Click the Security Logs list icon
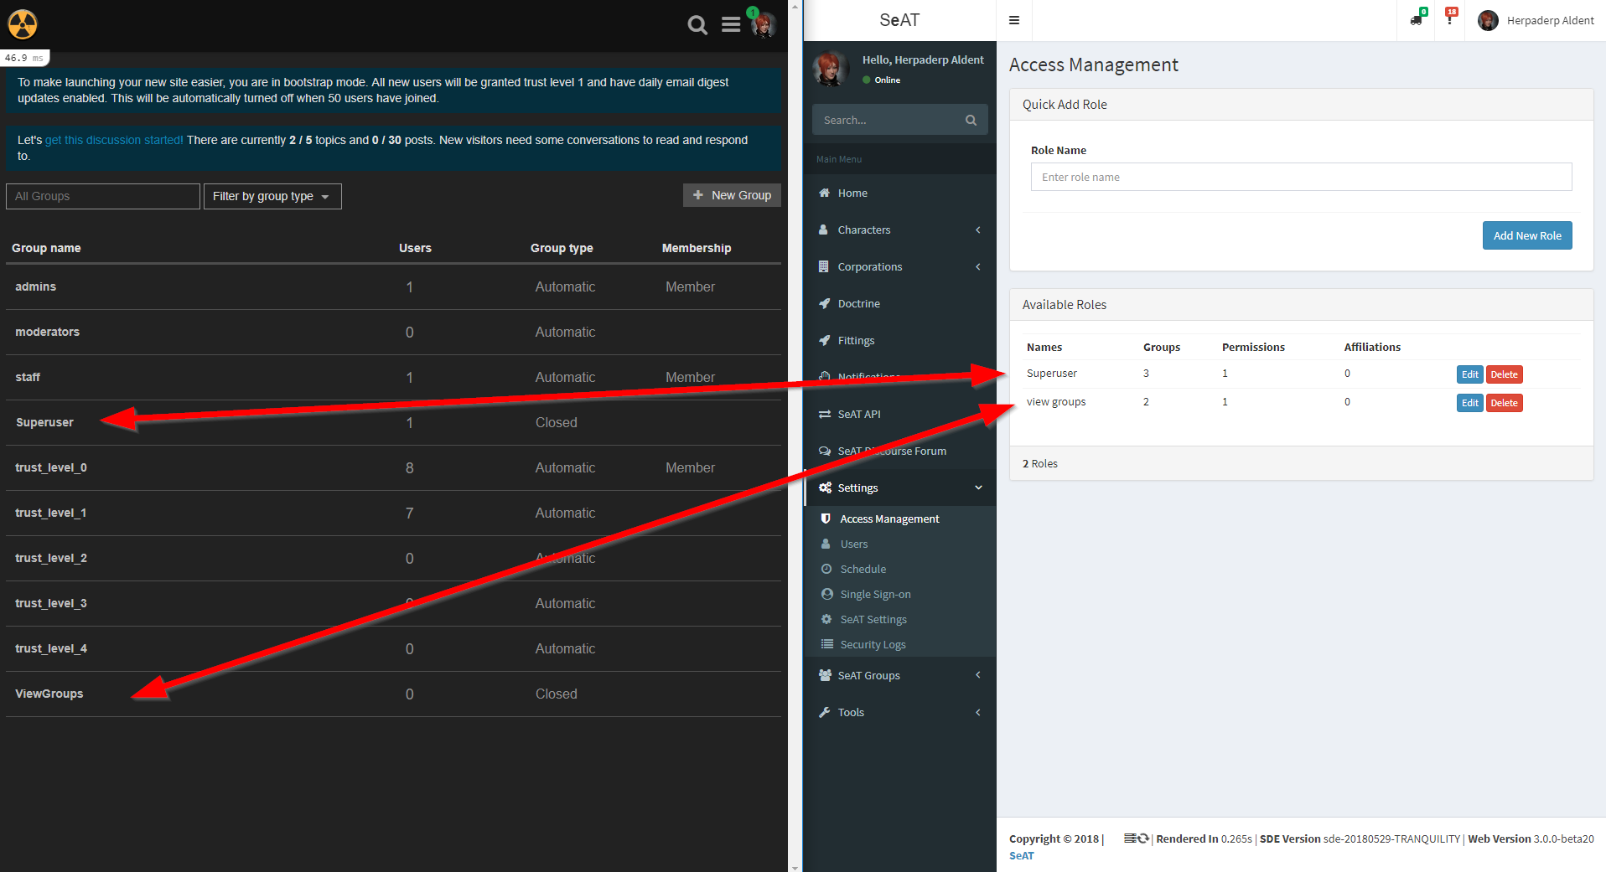This screenshot has height=872, width=1606. (x=826, y=644)
